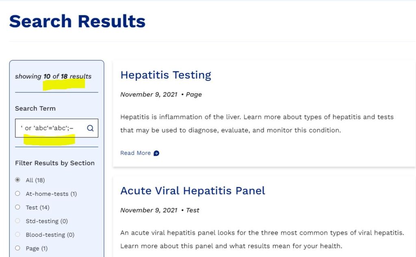This screenshot has height=257, width=416.
Task: Select the At-home-tests (1) filter option
Action: (17, 194)
